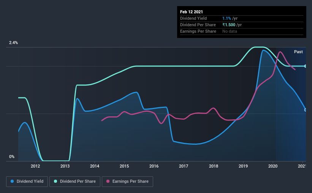Click the Dividend Per Share endpoint marker
The height and width of the screenshot is (193, 312).
point(305,66)
